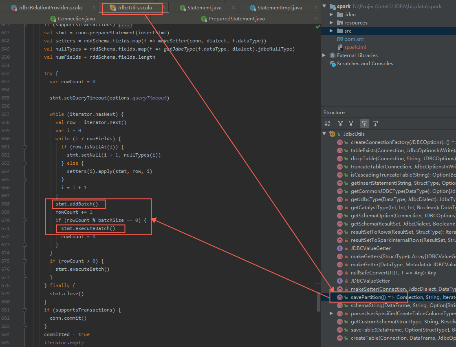Expand the resources folder
Image resolution: width=456 pixels, height=347 pixels.
[331, 22]
